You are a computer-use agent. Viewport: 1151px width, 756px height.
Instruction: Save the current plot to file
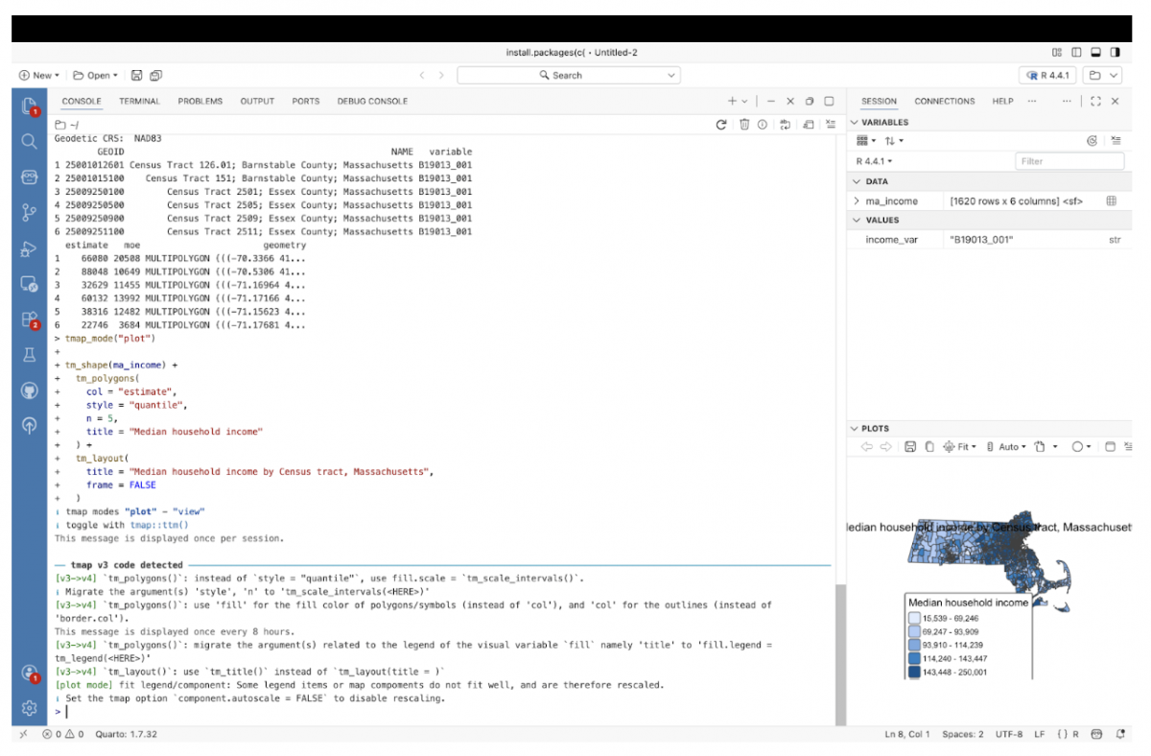(x=909, y=447)
